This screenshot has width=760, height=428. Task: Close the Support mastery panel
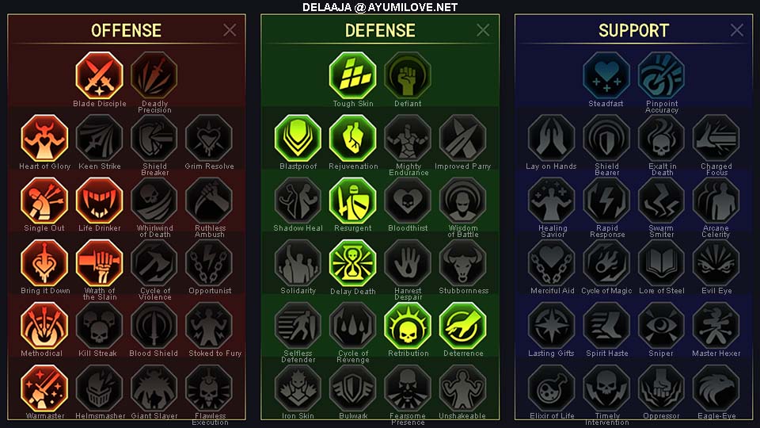coord(737,30)
